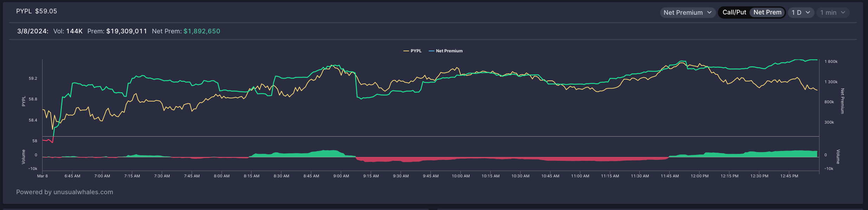
Task: Open the Net Premium dropdown
Action: 688,13
